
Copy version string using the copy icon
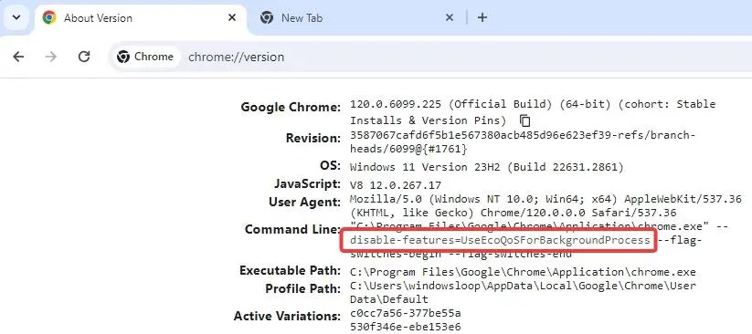(x=525, y=120)
